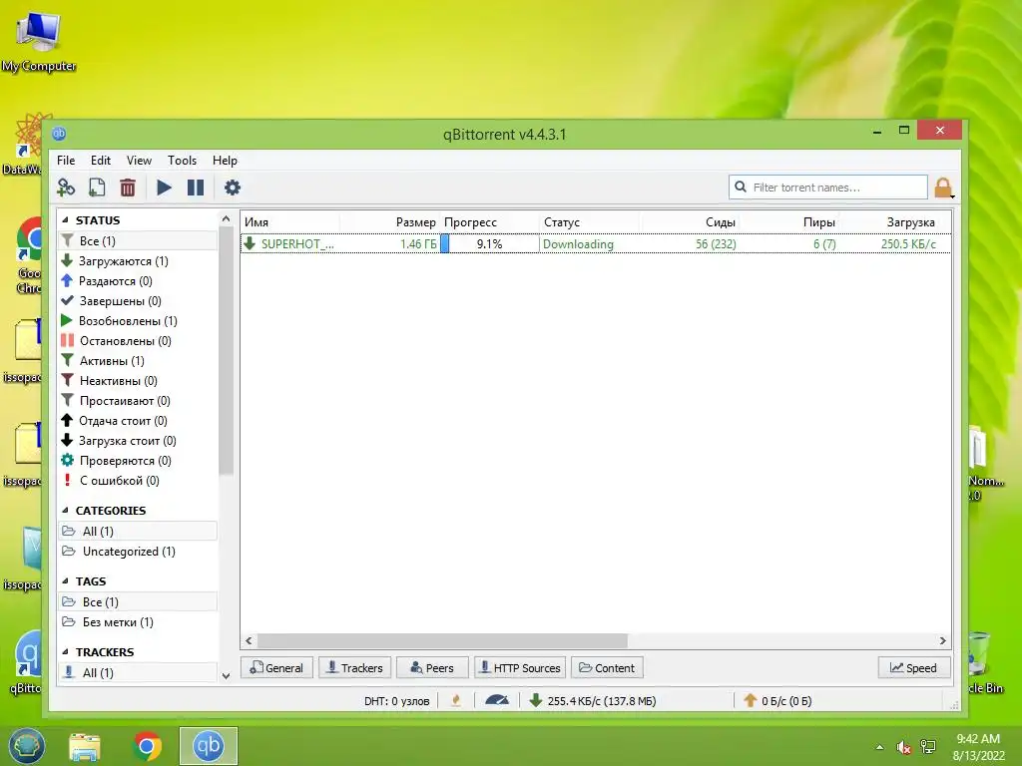Select the Простаивают (0) status filter
This screenshot has height=766, width=1022.
coord(138,401)
